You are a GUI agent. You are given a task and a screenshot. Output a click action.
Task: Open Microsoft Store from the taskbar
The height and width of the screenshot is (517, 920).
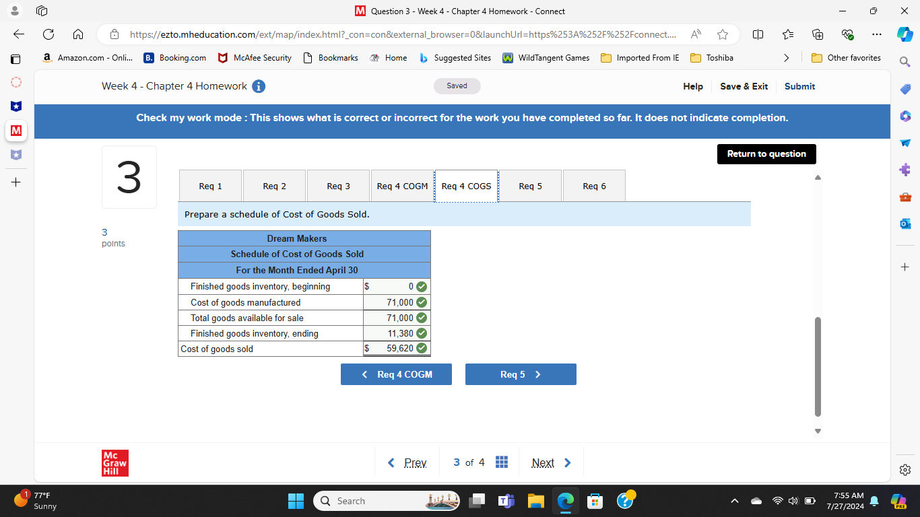click(x=595, y=501)
